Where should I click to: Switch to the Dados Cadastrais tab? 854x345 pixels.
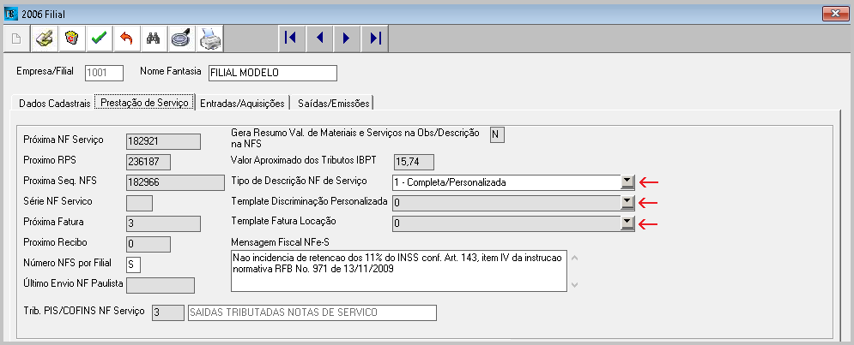coord(54,104)
